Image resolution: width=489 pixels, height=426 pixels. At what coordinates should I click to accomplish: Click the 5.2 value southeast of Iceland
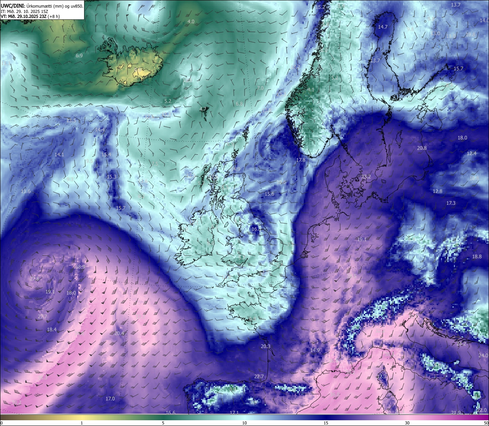pyautogui.click(x=168, y=101)
